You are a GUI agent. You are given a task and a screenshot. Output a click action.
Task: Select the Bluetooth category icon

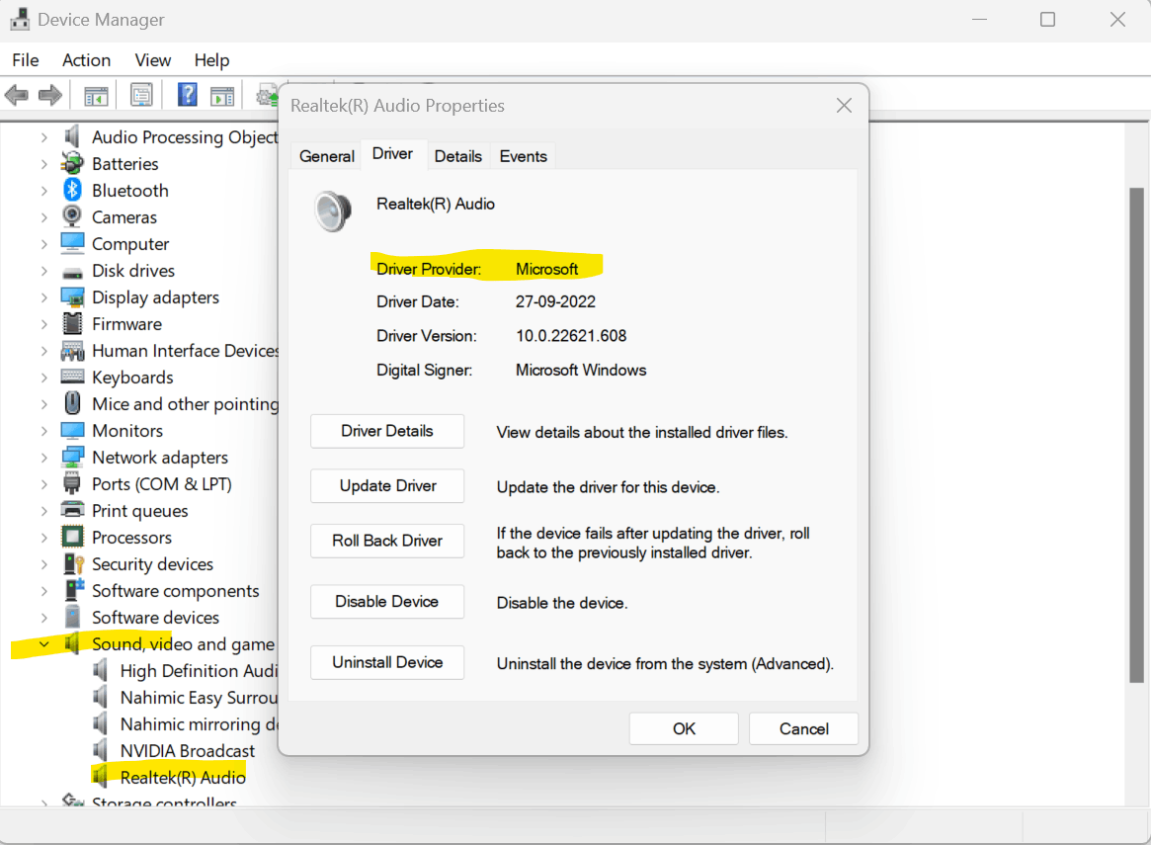point(72,190)
